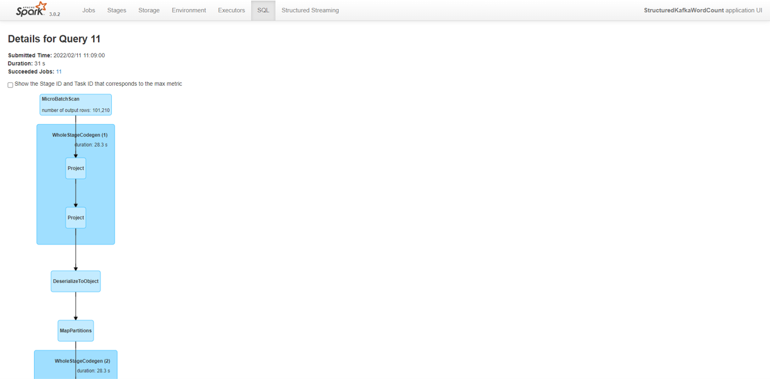Screen dimensions: 770x379
Task: Enable Show Stage ID and Task ID checkbox
Action: [x=10, y=85]
